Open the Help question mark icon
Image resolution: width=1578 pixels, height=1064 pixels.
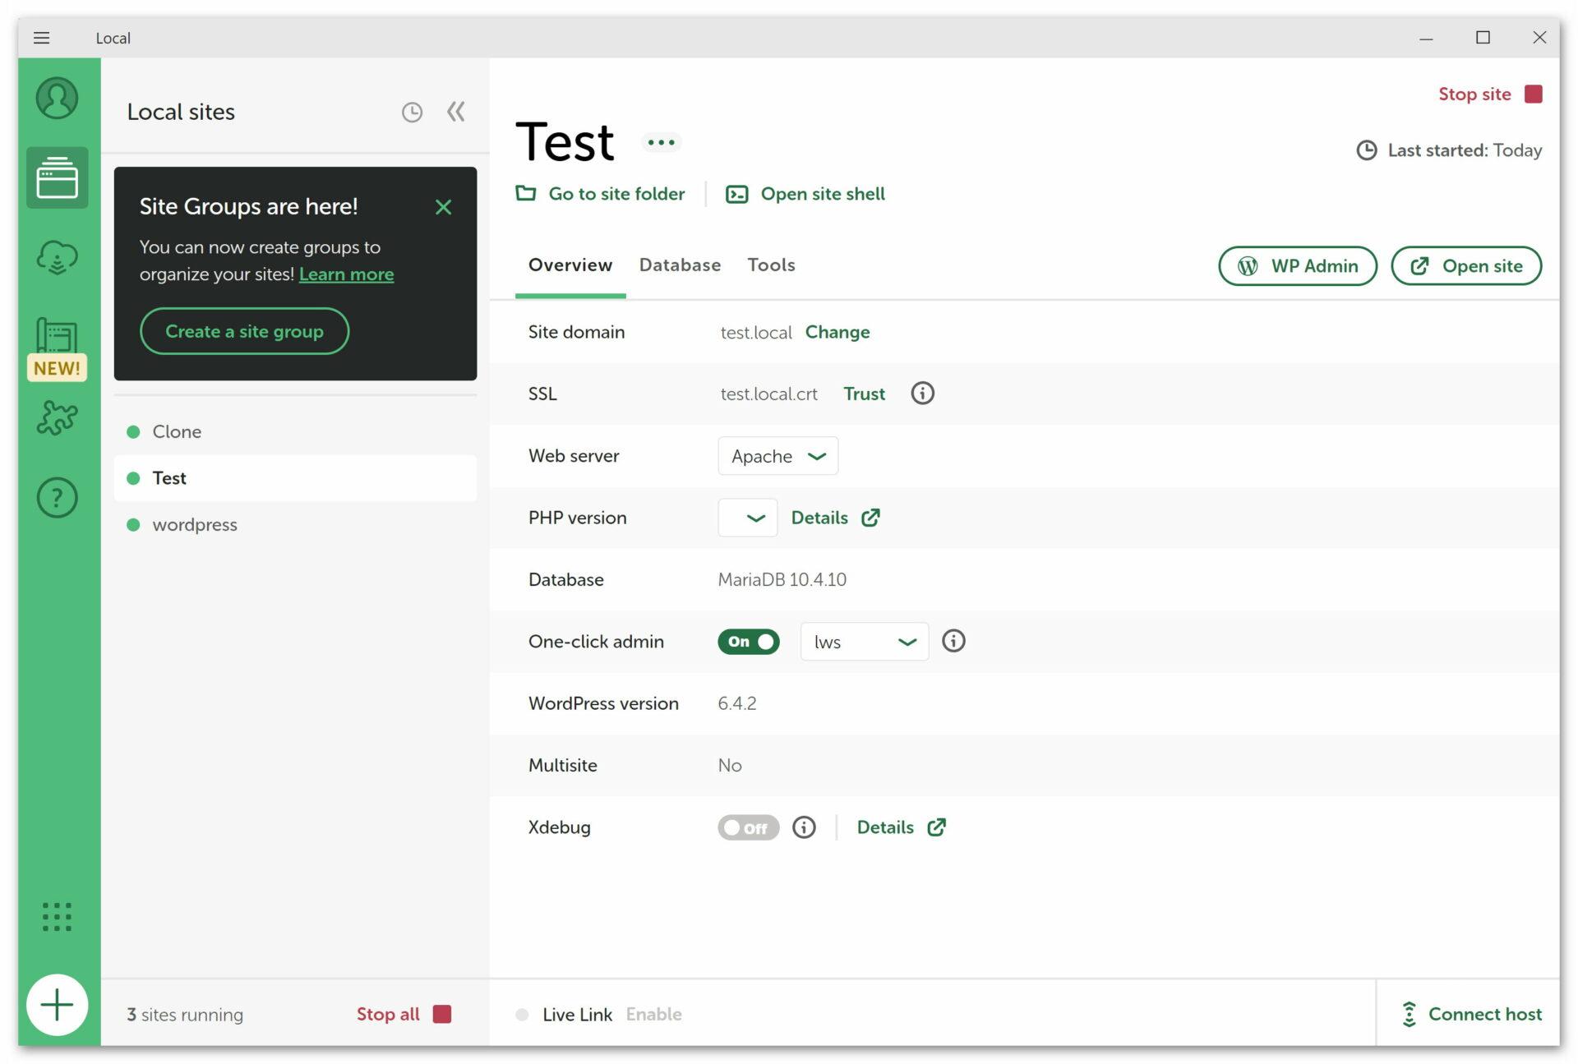click(57, 497)
